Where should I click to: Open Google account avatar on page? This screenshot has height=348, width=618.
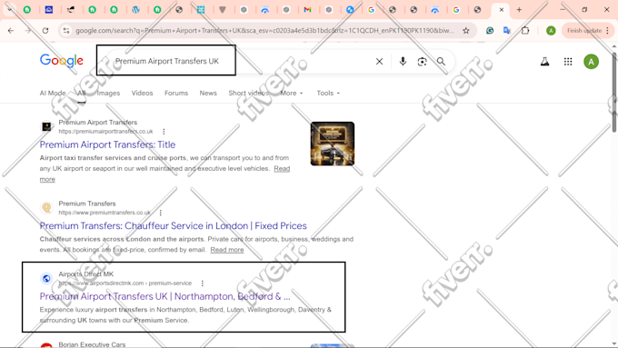click(x=591, y=62)
